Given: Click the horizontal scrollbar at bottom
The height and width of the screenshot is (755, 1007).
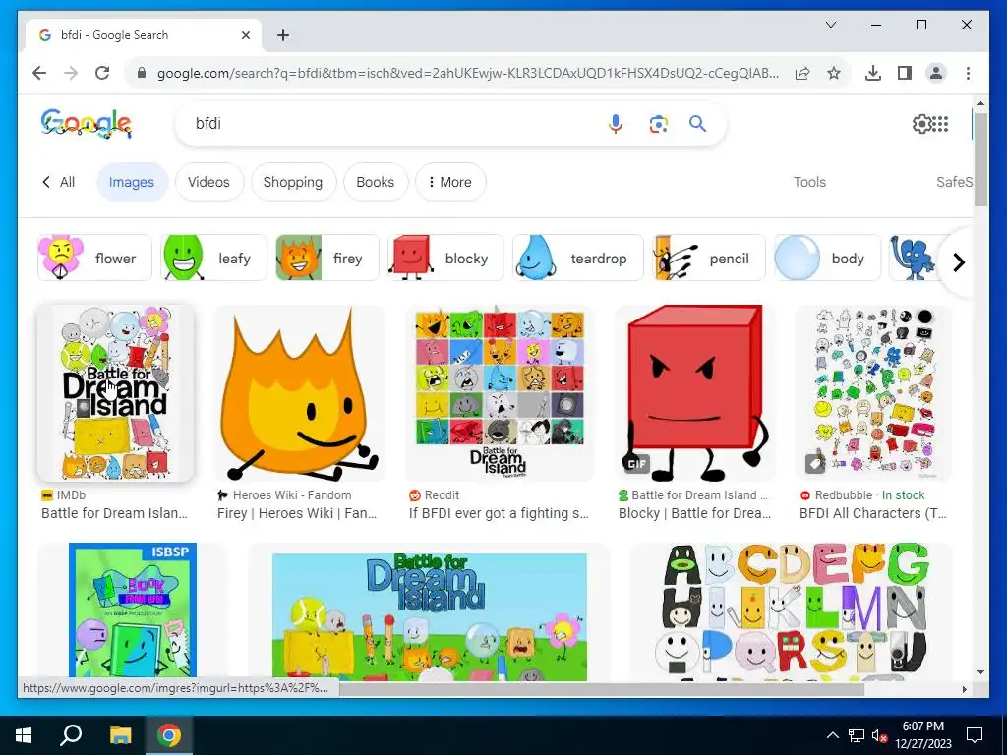Looking at the screenshot, I should (x=601, y=689).
